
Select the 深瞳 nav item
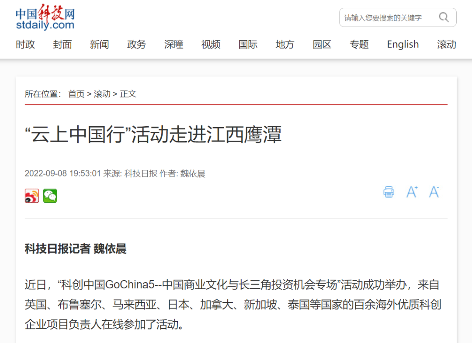(x=174, y=45)
